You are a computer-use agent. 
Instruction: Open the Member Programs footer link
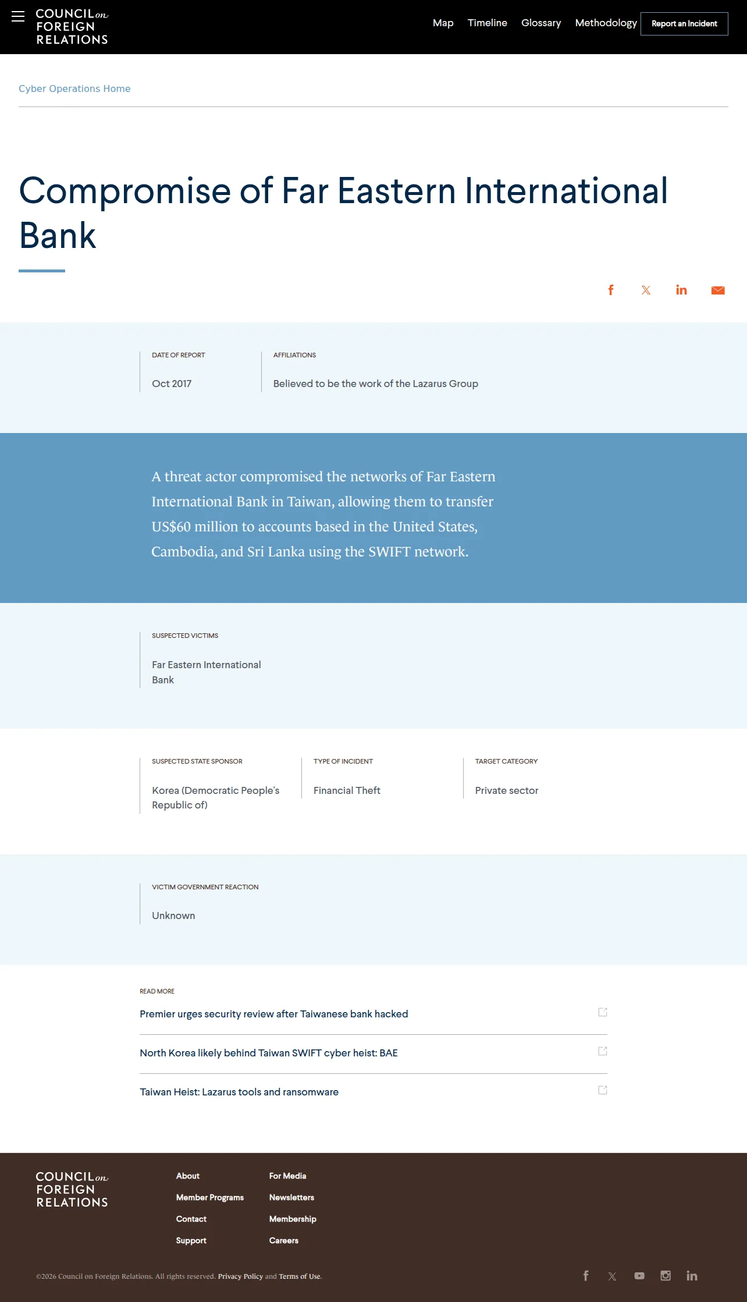[x=210, y=1197]
